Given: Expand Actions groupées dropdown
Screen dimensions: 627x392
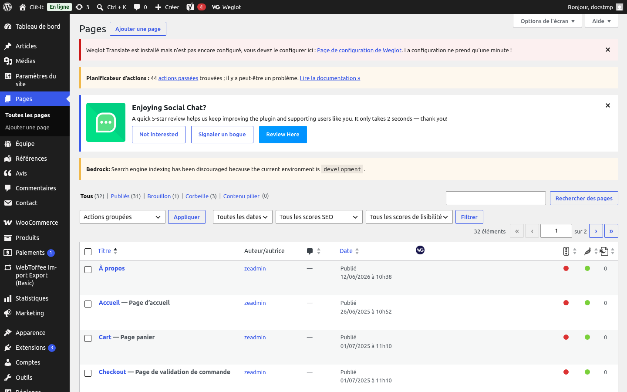Looking at the screenshot, I should click(122, 217).
